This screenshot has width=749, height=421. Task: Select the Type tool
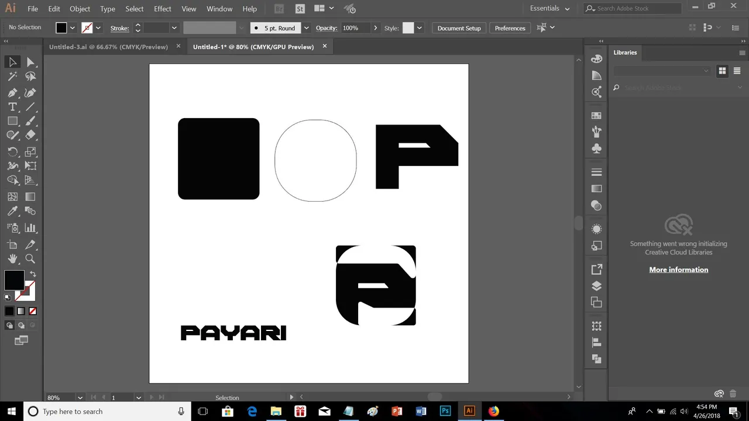[x=12, y=106]
